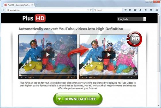Open the chat bubble icon in toolbar
Screen dimensions: 161x108
(151, 10)
